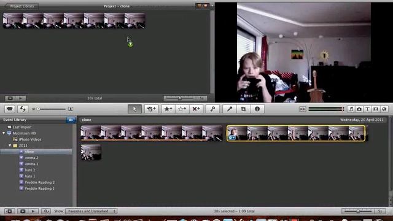
Task: Toggle Event Library list visibility
Action: pyautogui.click(x=10, y=211)
